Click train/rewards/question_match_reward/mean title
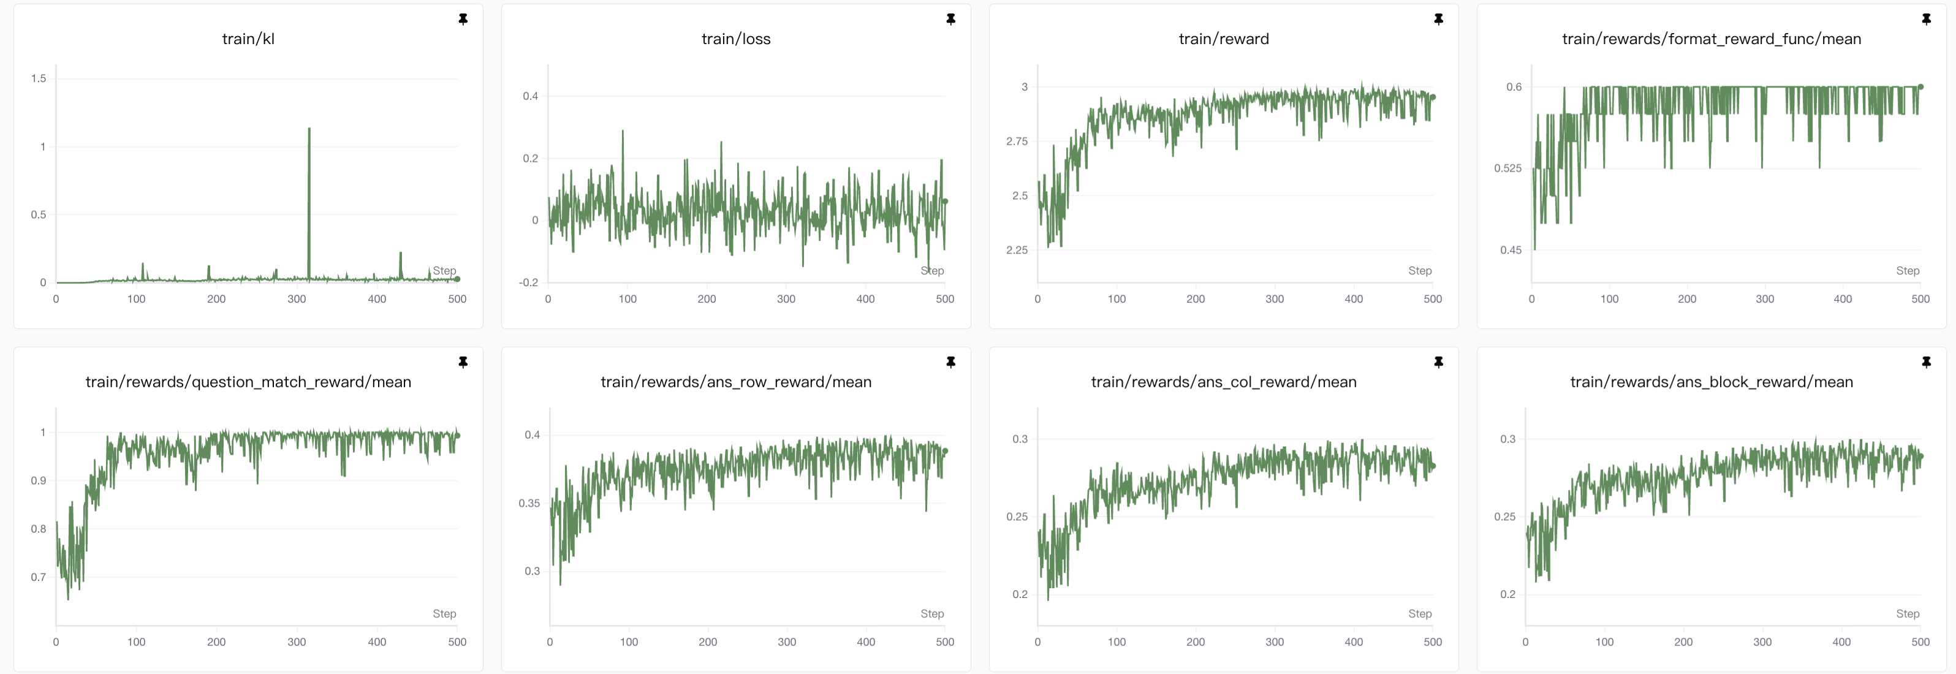Screen dimensions: 1956x674 pyautogui.click(x=248, y=382)
